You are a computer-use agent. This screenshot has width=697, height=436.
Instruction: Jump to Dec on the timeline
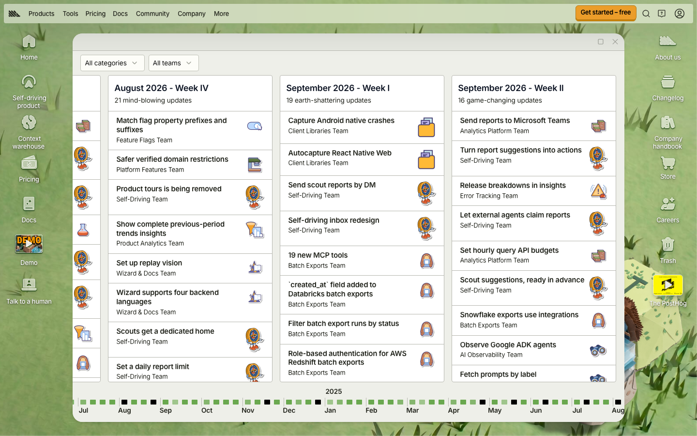289,410
